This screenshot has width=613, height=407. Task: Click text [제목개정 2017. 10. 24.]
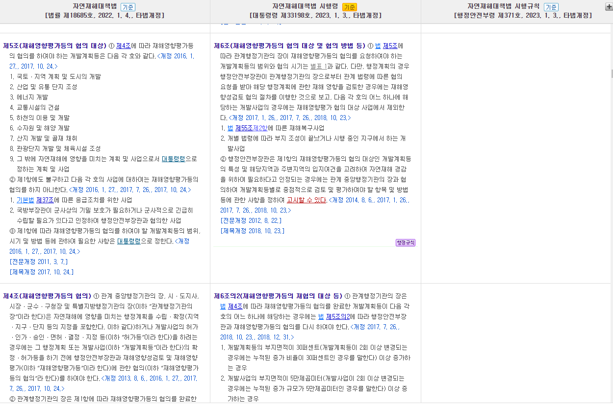pyautogui.click(x=42, y=272)
